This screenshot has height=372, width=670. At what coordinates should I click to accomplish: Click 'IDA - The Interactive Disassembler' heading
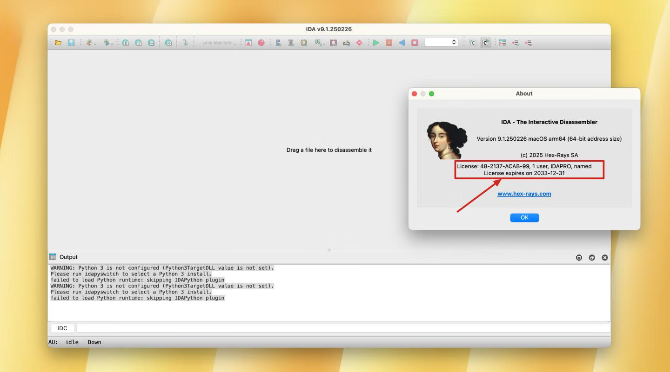click(549, 122)
